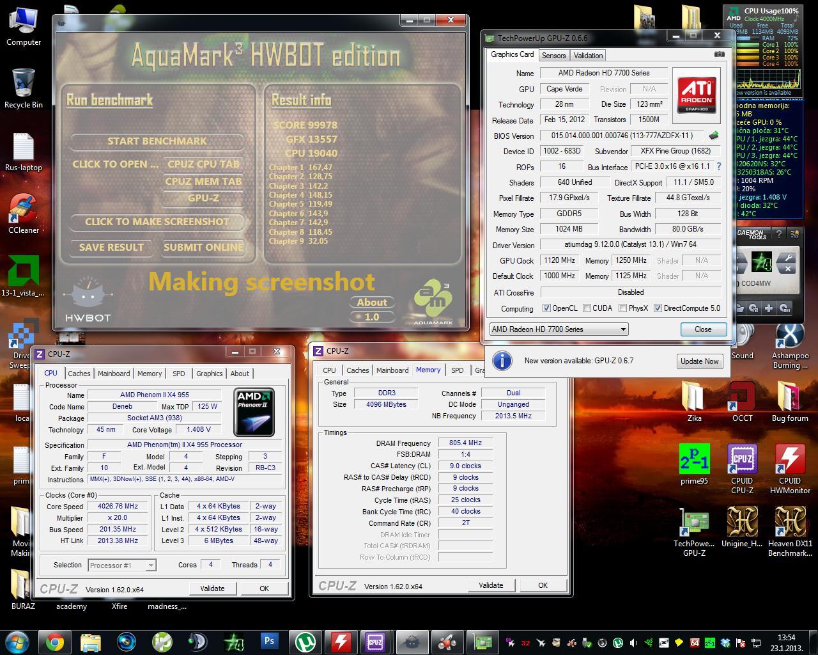The width and height of the screenshot is (818, 655).
Task: Click the CPUZ MEM TAB button in AquaMark
Action: pyautogui.click(x=203, y=182)
